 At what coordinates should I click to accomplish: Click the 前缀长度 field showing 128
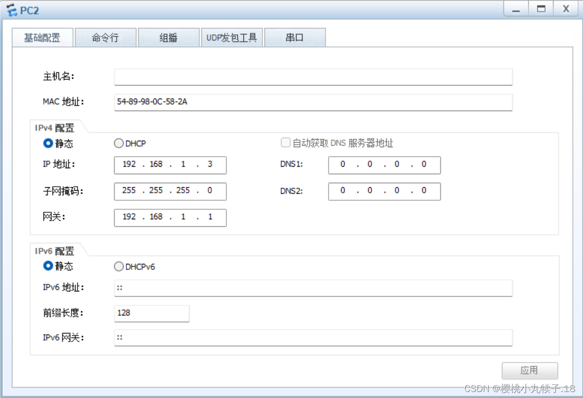tap(151, 313)
